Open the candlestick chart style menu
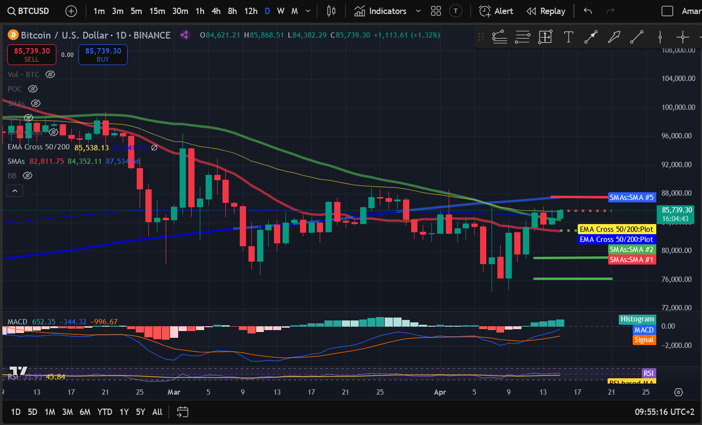702x425 pixels. (x=331, y=11)
